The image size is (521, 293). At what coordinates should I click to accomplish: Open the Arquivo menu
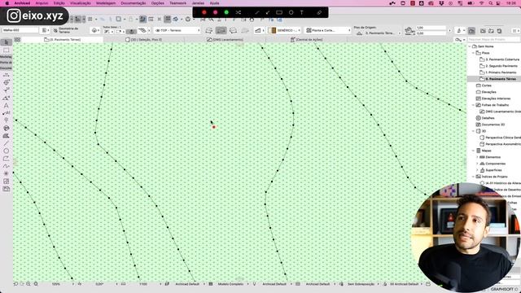(x=42, y=3)
